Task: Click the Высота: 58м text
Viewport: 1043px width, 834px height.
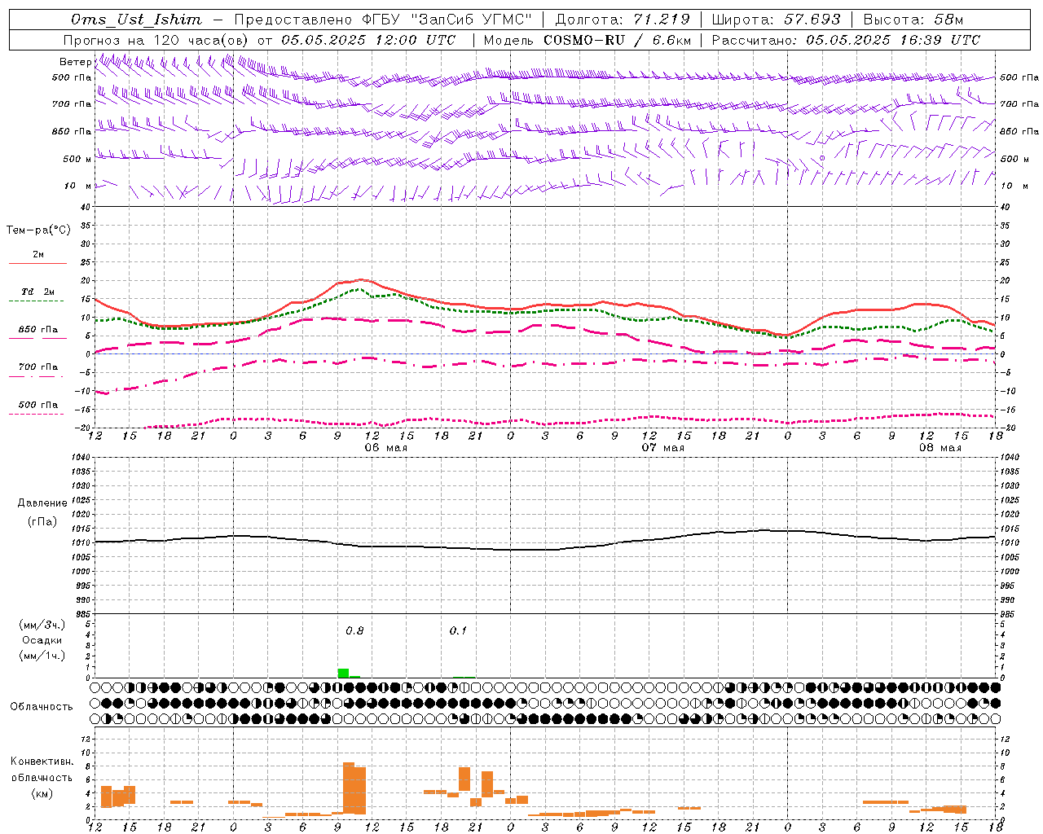Action: pos(913,20)
